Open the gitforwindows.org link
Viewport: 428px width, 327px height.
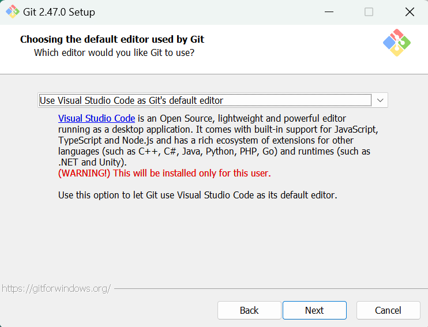coord(56,288)
